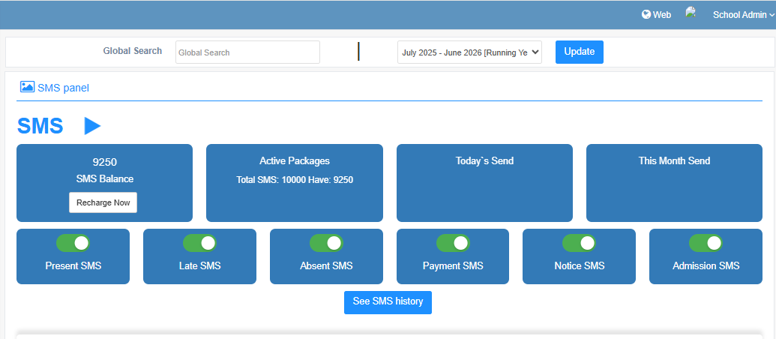Viewport: 776px width, 339px height.
Task: Click the Web link in header
Action: click(x=662, y=14)
